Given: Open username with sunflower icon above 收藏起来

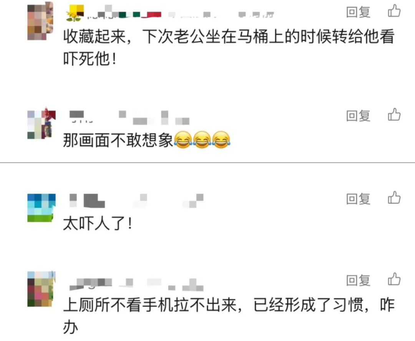Looking at the screenshot, I should point(170,13).
